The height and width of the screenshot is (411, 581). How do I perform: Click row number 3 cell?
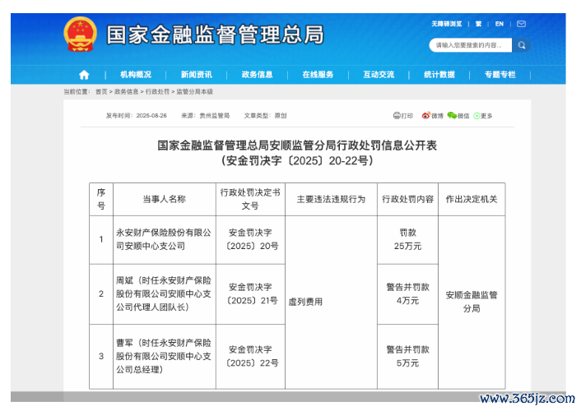[x=101, y=356]
